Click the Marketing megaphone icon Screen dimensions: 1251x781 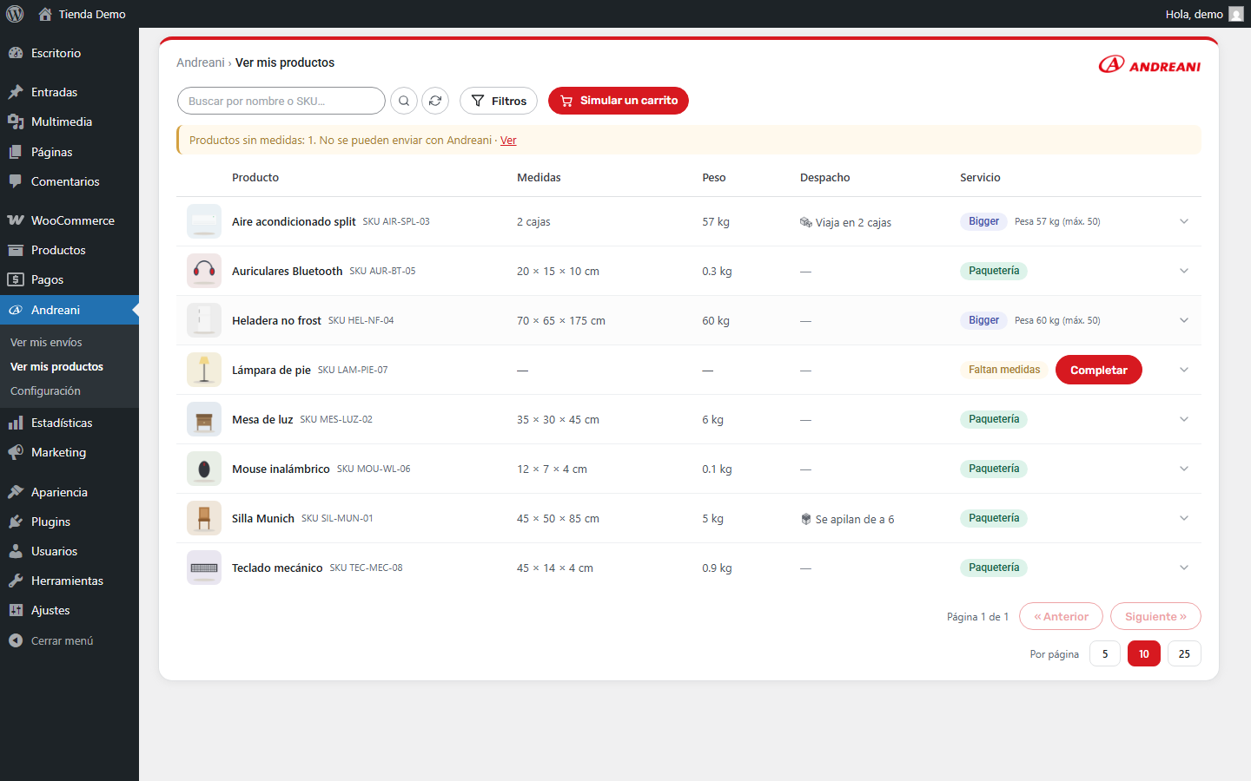click(x=16, y=452)
